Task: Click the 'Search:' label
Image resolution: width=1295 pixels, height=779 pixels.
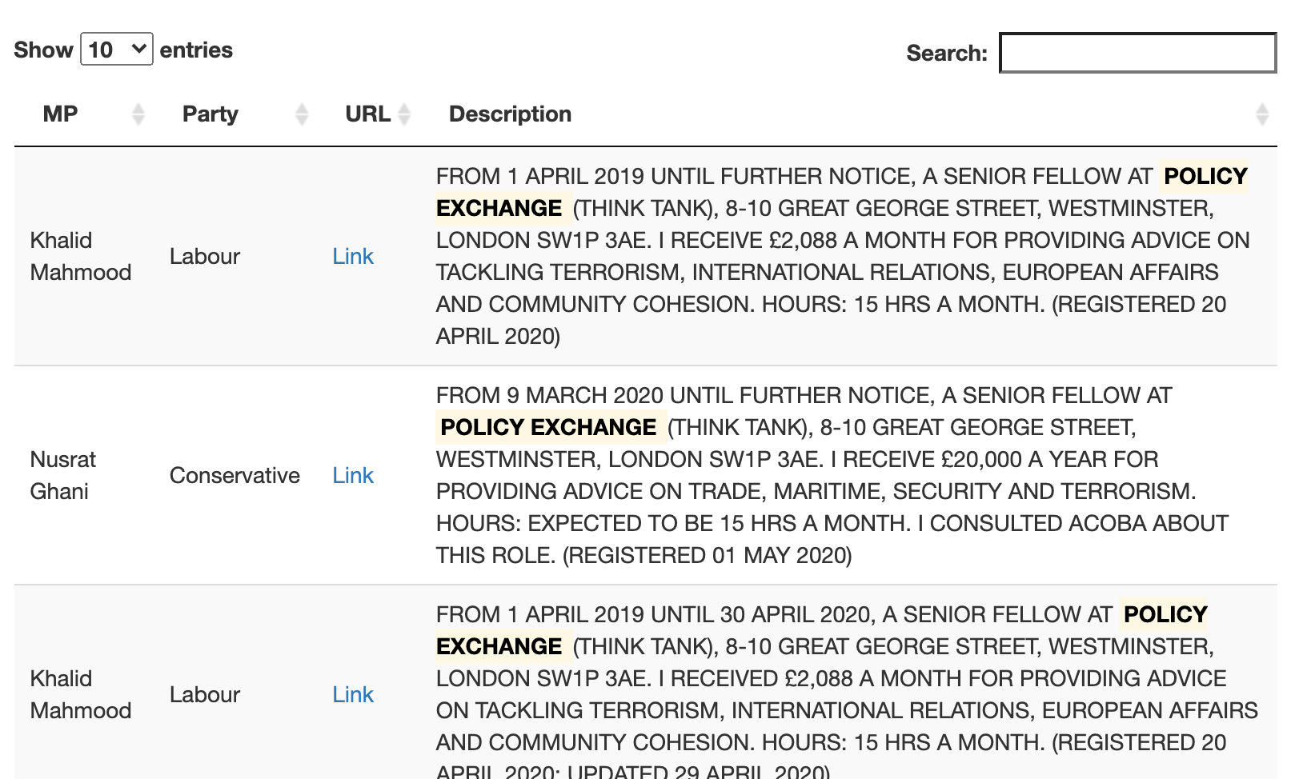Action: click(x=947, y=53)
